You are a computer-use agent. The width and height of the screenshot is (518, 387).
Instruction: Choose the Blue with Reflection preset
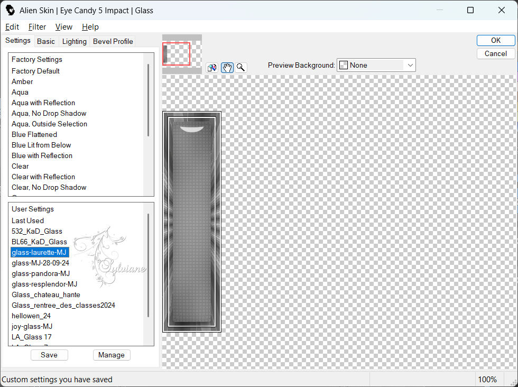pos(42,155)
